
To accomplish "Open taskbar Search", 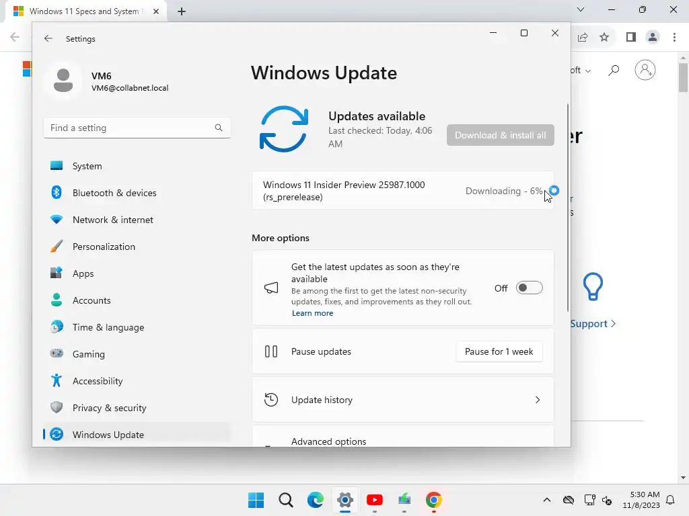I will click(285, 500).
